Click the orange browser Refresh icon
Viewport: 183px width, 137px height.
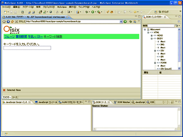(x=12, y=22)
